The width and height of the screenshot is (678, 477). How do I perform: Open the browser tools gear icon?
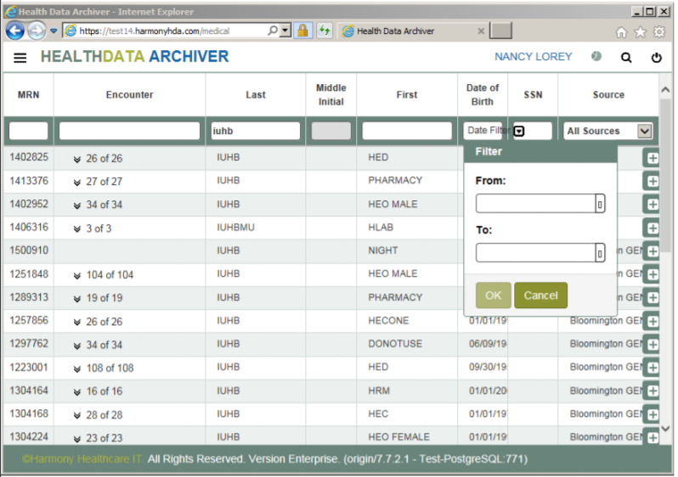tap(659, 32)
